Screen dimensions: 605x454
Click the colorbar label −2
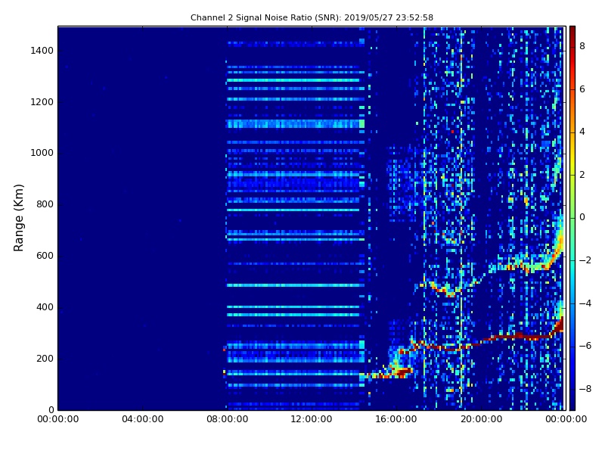(585, 260)
